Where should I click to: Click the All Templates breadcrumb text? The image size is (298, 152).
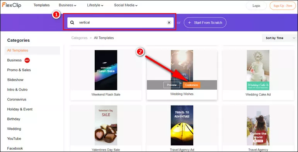coord(104,38)
